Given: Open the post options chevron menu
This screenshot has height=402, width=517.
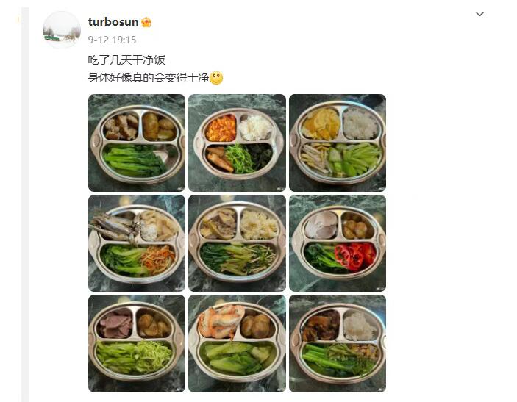Looking at the screenshot, I should click(479, 14).
